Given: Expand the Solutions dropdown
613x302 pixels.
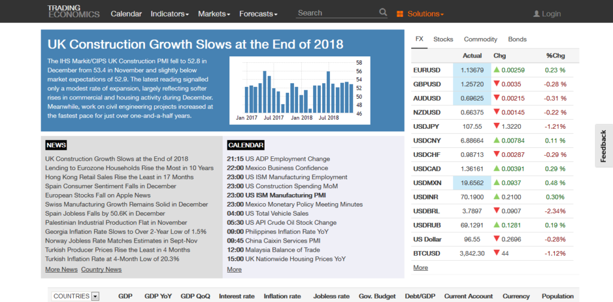Looking at the screenshot, I should point(426,14).
